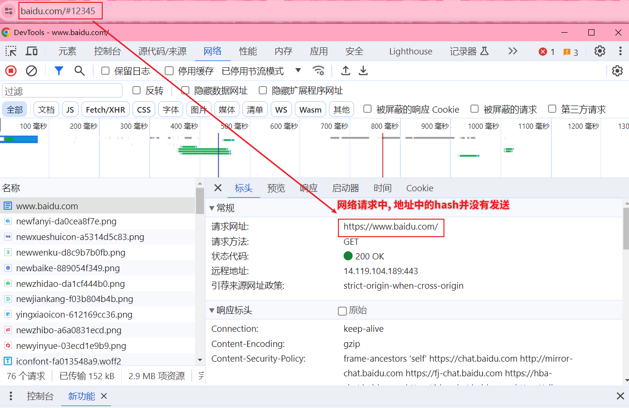The height and width of the screenshot is (408, 629).
Task: Enable 停用缓存 checkbox
Action: click(169, 71)
